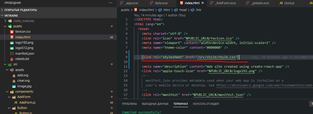Open favicon.ico in the file tree
The width and height of the screenshot is (313, 114).
point(23,31)
